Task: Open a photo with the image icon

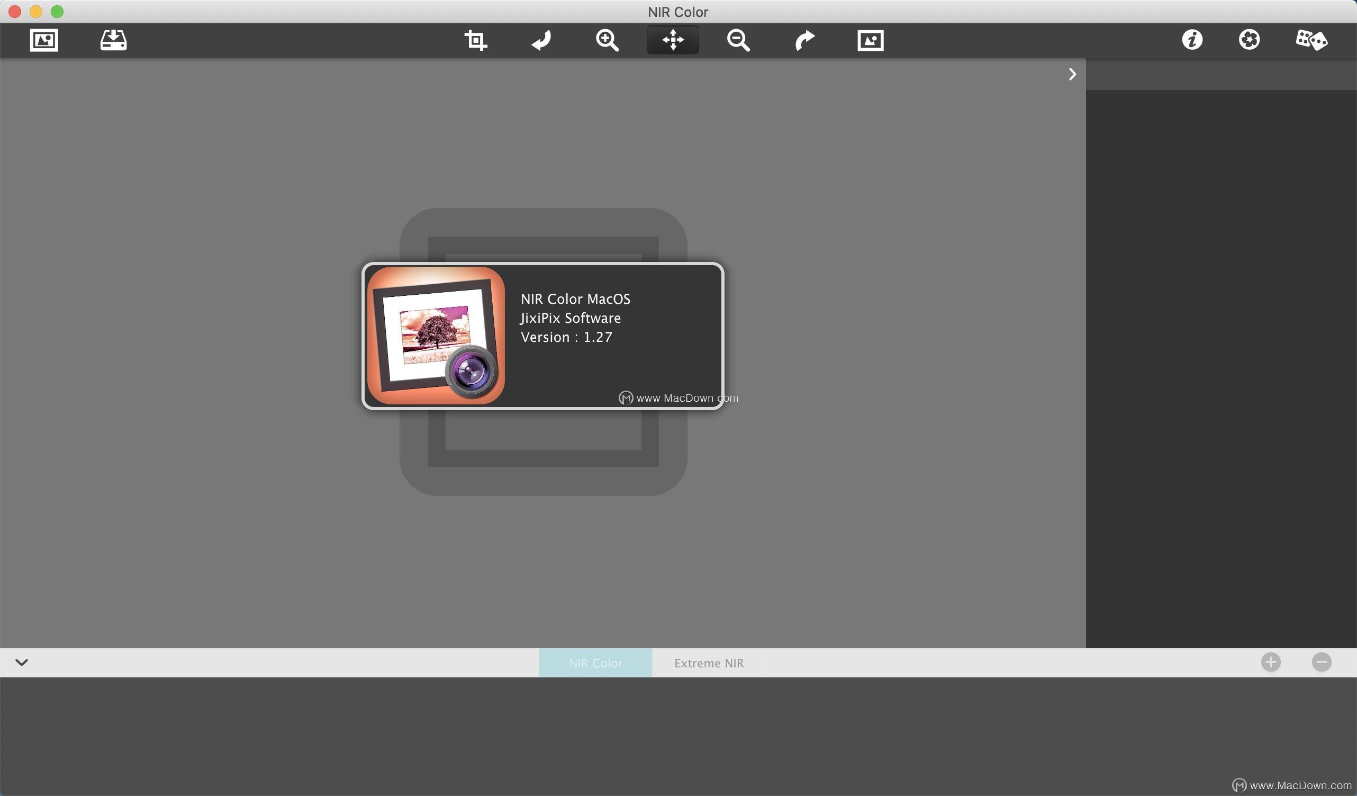Action: 43,40
